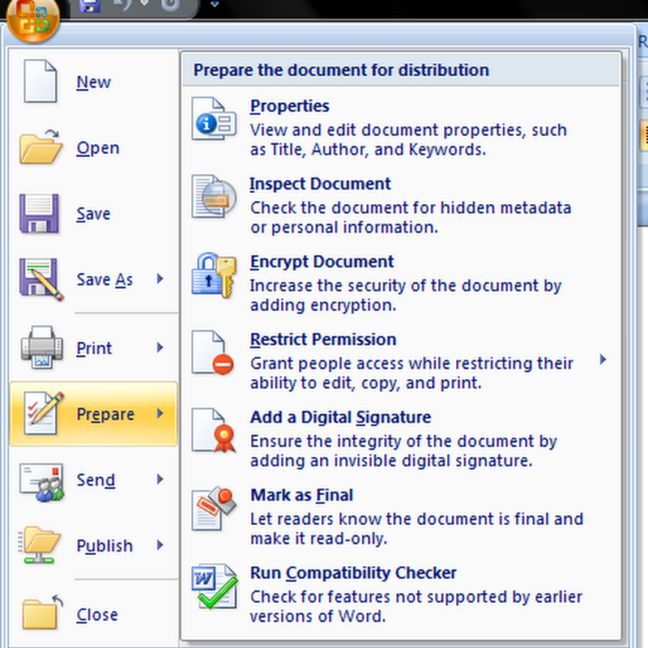Click the Mark as Final stamp icon
The height and width of the screenshot is (648, 648).
coord(214,509)
